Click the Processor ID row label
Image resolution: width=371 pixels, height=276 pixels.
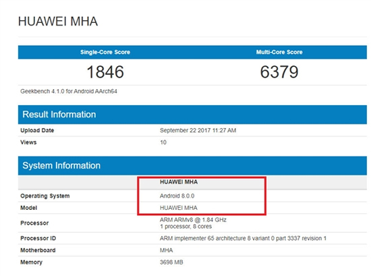38,238
